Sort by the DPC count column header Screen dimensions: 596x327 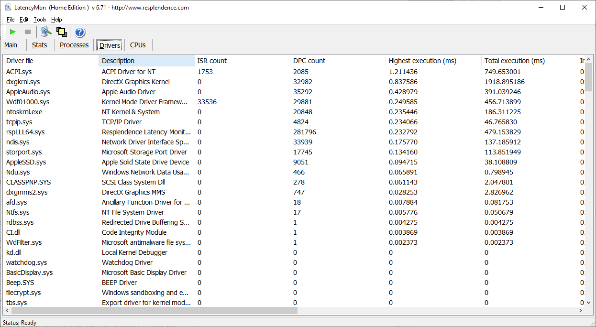pyautogui.click(x=309, y=61)
